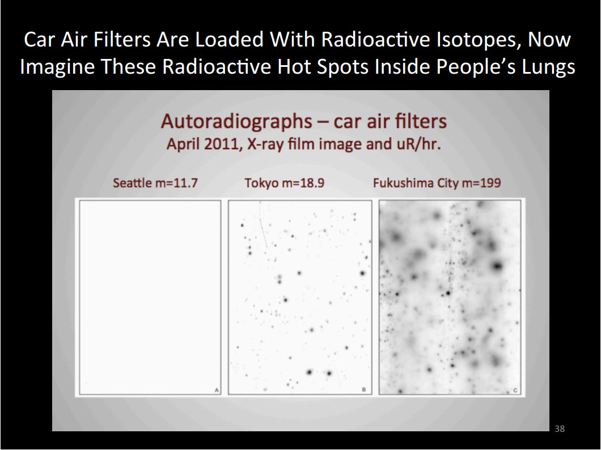Click the slide number 38
Screen dimensions: 601x450
pyautogui.click(x=559, y=428)
